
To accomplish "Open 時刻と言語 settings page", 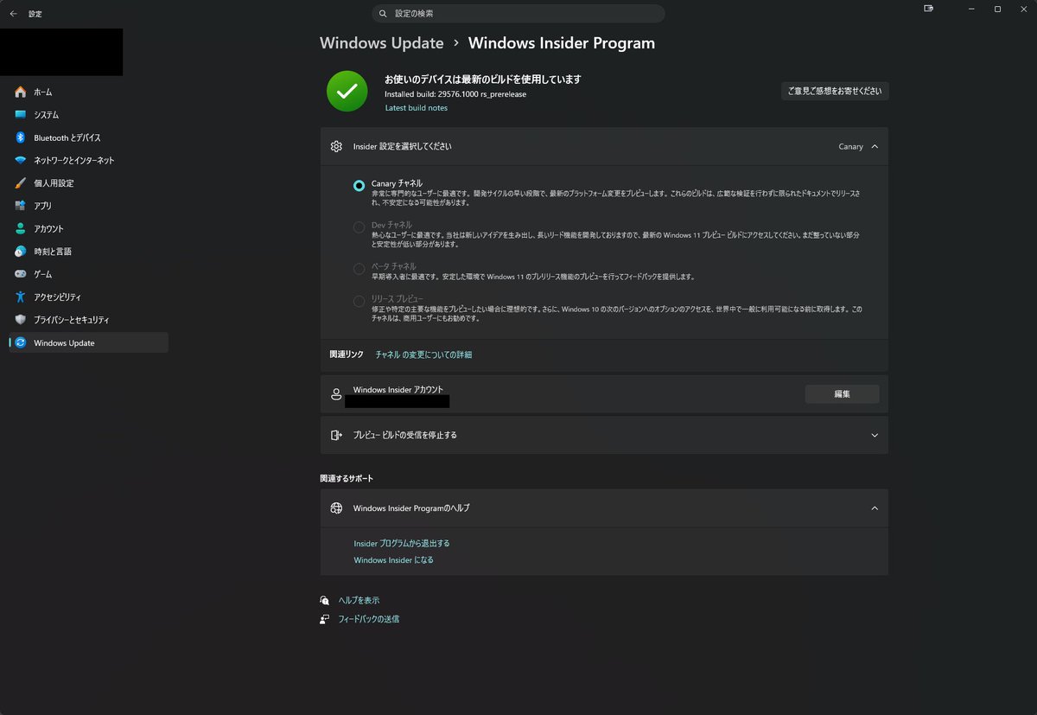I will click(88, 252).
